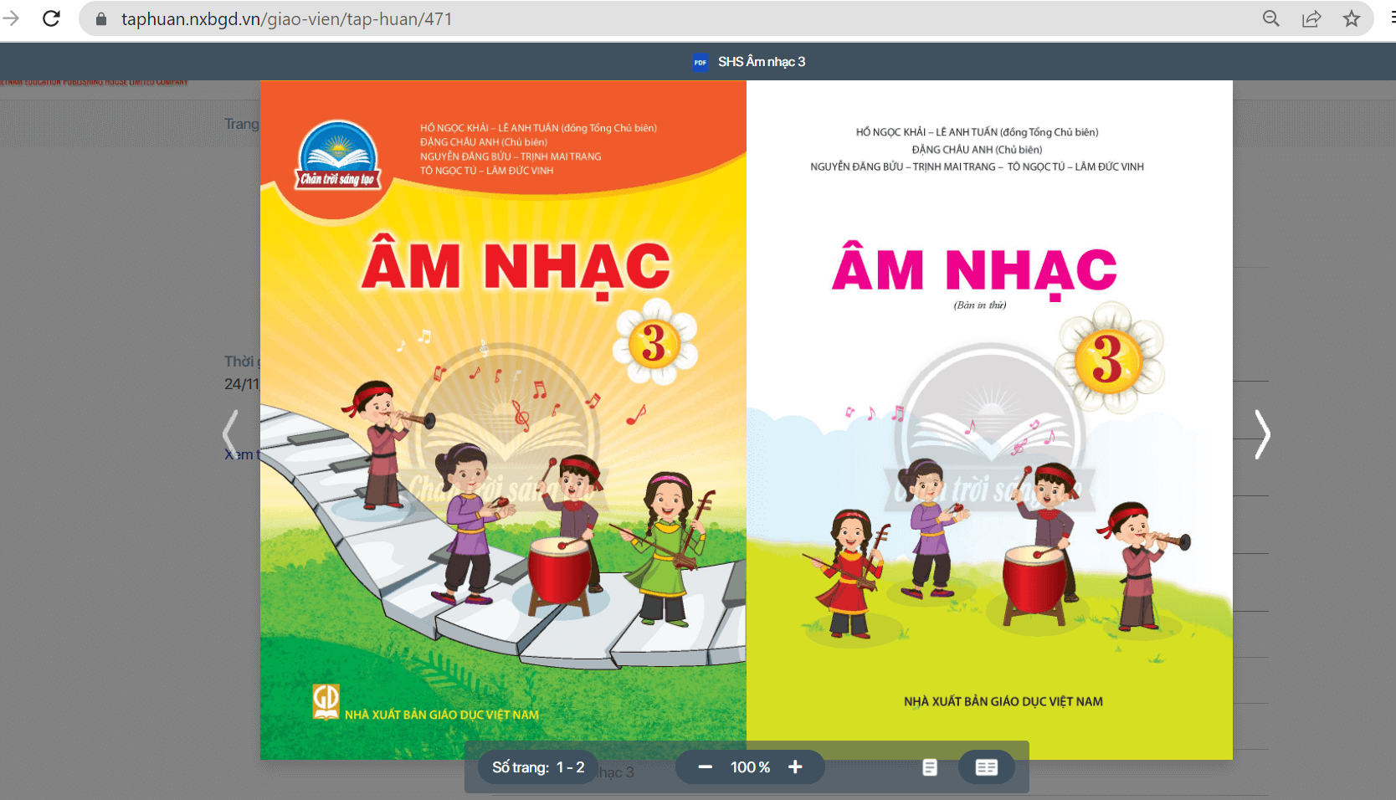Share this page via the share icon

click(1311, 18)
